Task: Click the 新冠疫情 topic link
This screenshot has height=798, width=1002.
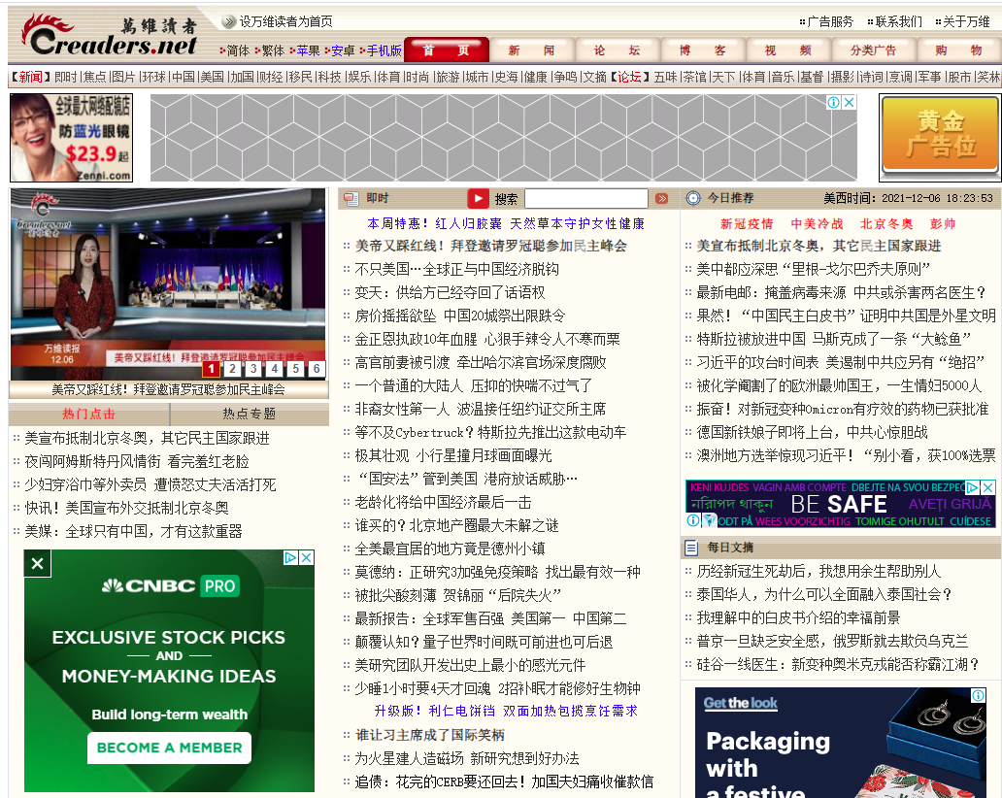Action: pos(747,223)
